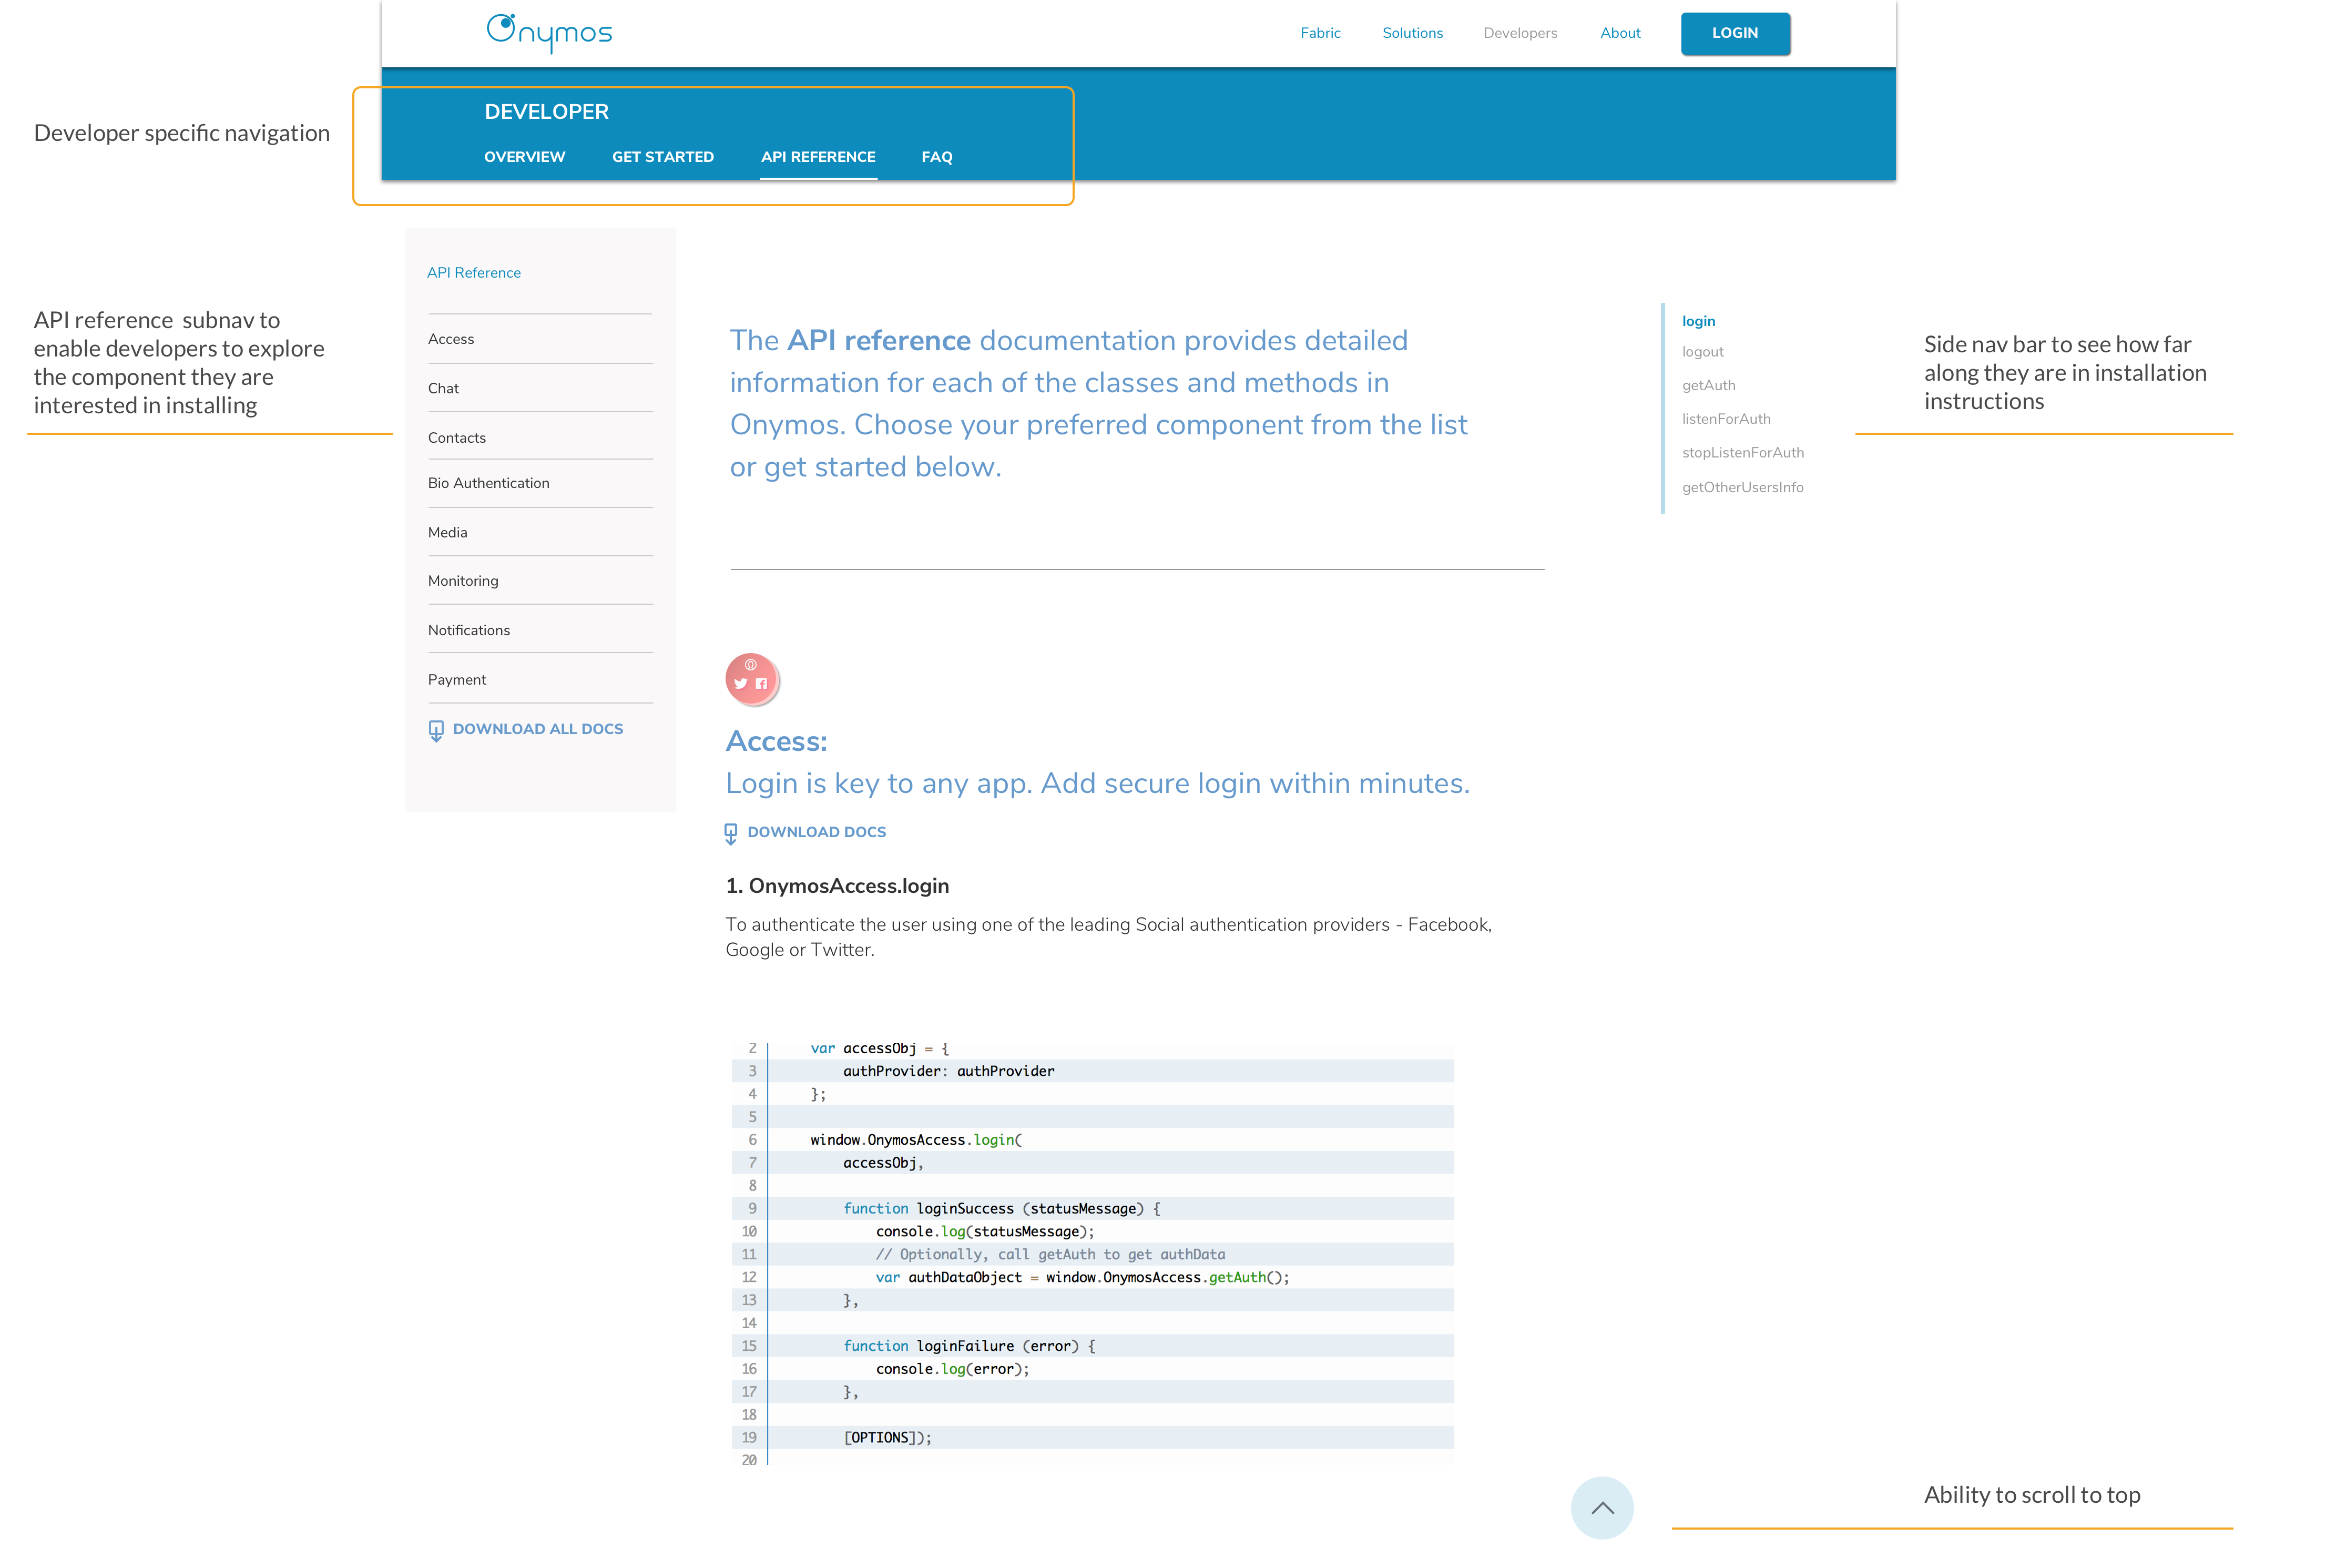Click the 'var authDataObject' code line
Viewport: 2326px width, 1568px height.
(1082, 1278)
